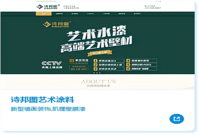Image resolution: width=199 pixels, height=134 pixels.
Task: Click the 诗邦图艺术涂料 card title
Action: (x=42, y=100)
